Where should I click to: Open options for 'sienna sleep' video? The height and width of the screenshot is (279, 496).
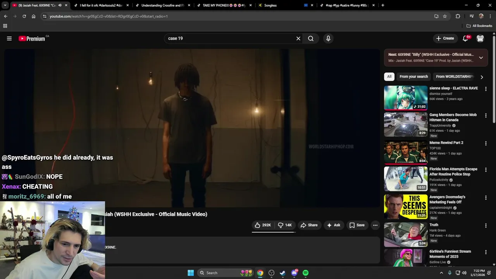click(486, 89)
